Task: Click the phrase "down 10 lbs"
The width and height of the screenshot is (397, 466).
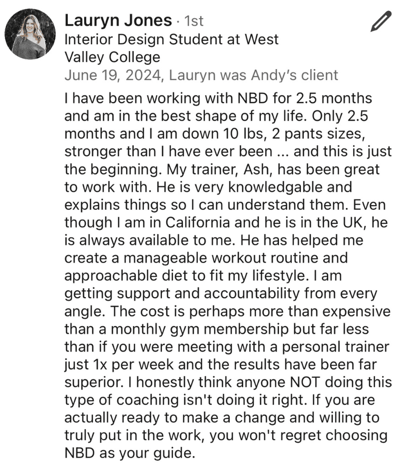Action: click(x=223, y=134)
